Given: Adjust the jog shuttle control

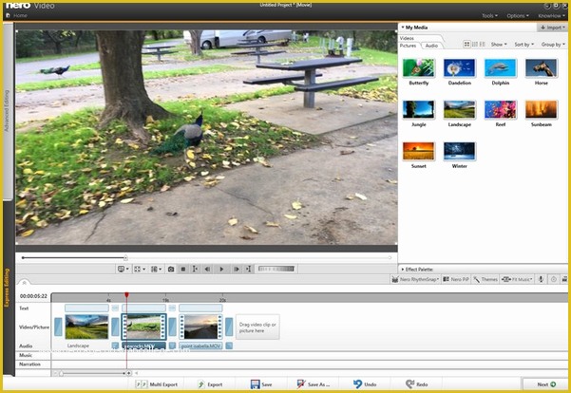Looking at the screenshot, I should click(276, 269).
